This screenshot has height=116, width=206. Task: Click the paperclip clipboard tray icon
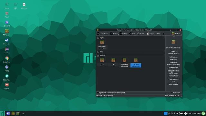click(174, 113)
